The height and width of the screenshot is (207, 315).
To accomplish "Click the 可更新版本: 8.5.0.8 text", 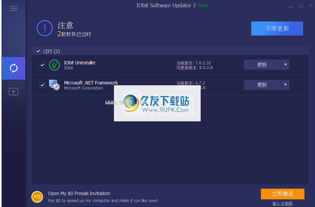I will 195,68.
